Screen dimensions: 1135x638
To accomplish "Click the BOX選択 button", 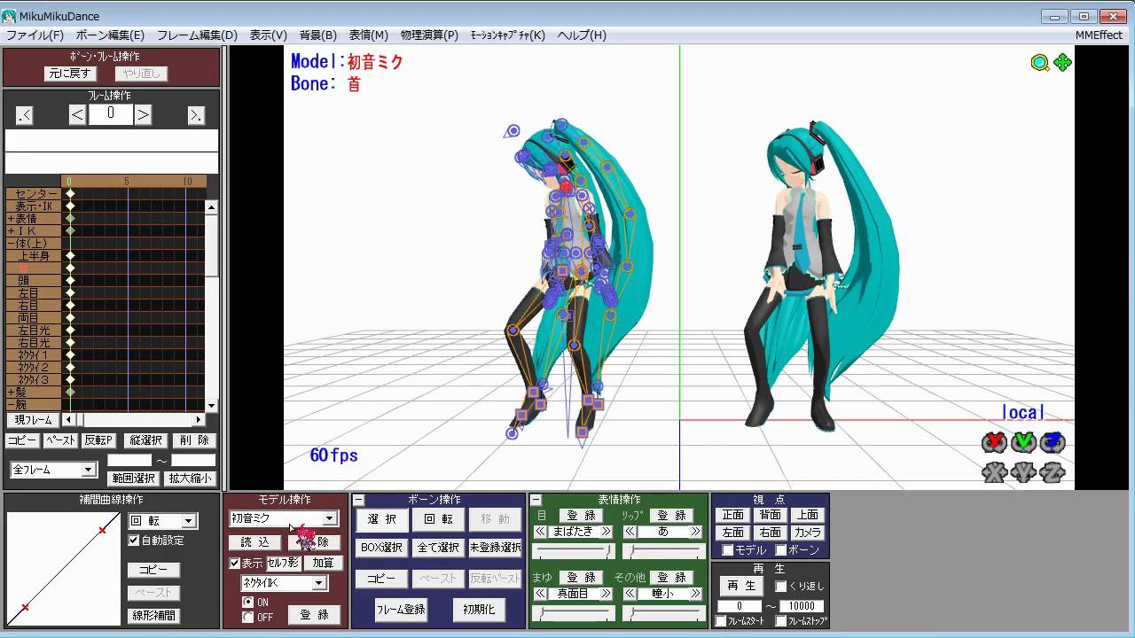I will tap(381, 548).
